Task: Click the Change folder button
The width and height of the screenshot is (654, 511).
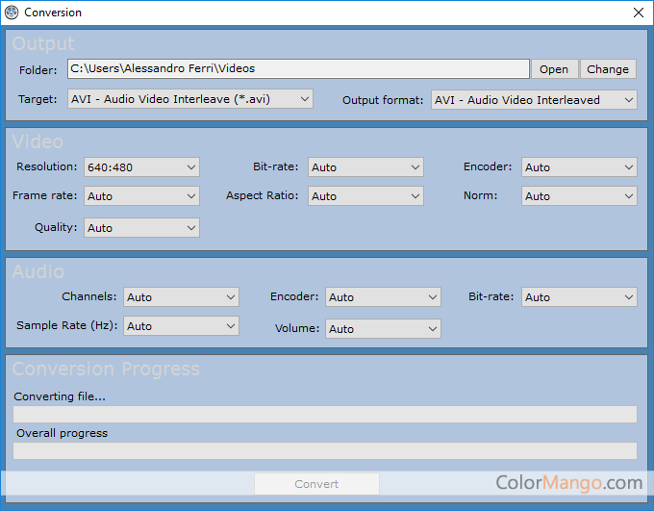Action: coord(608,69)
